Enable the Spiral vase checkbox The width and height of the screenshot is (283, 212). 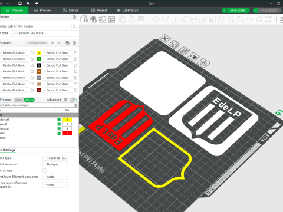click(x=45, y=170)
